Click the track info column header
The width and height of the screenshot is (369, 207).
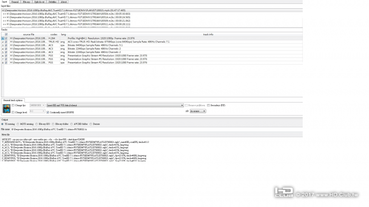click(208, 34)
